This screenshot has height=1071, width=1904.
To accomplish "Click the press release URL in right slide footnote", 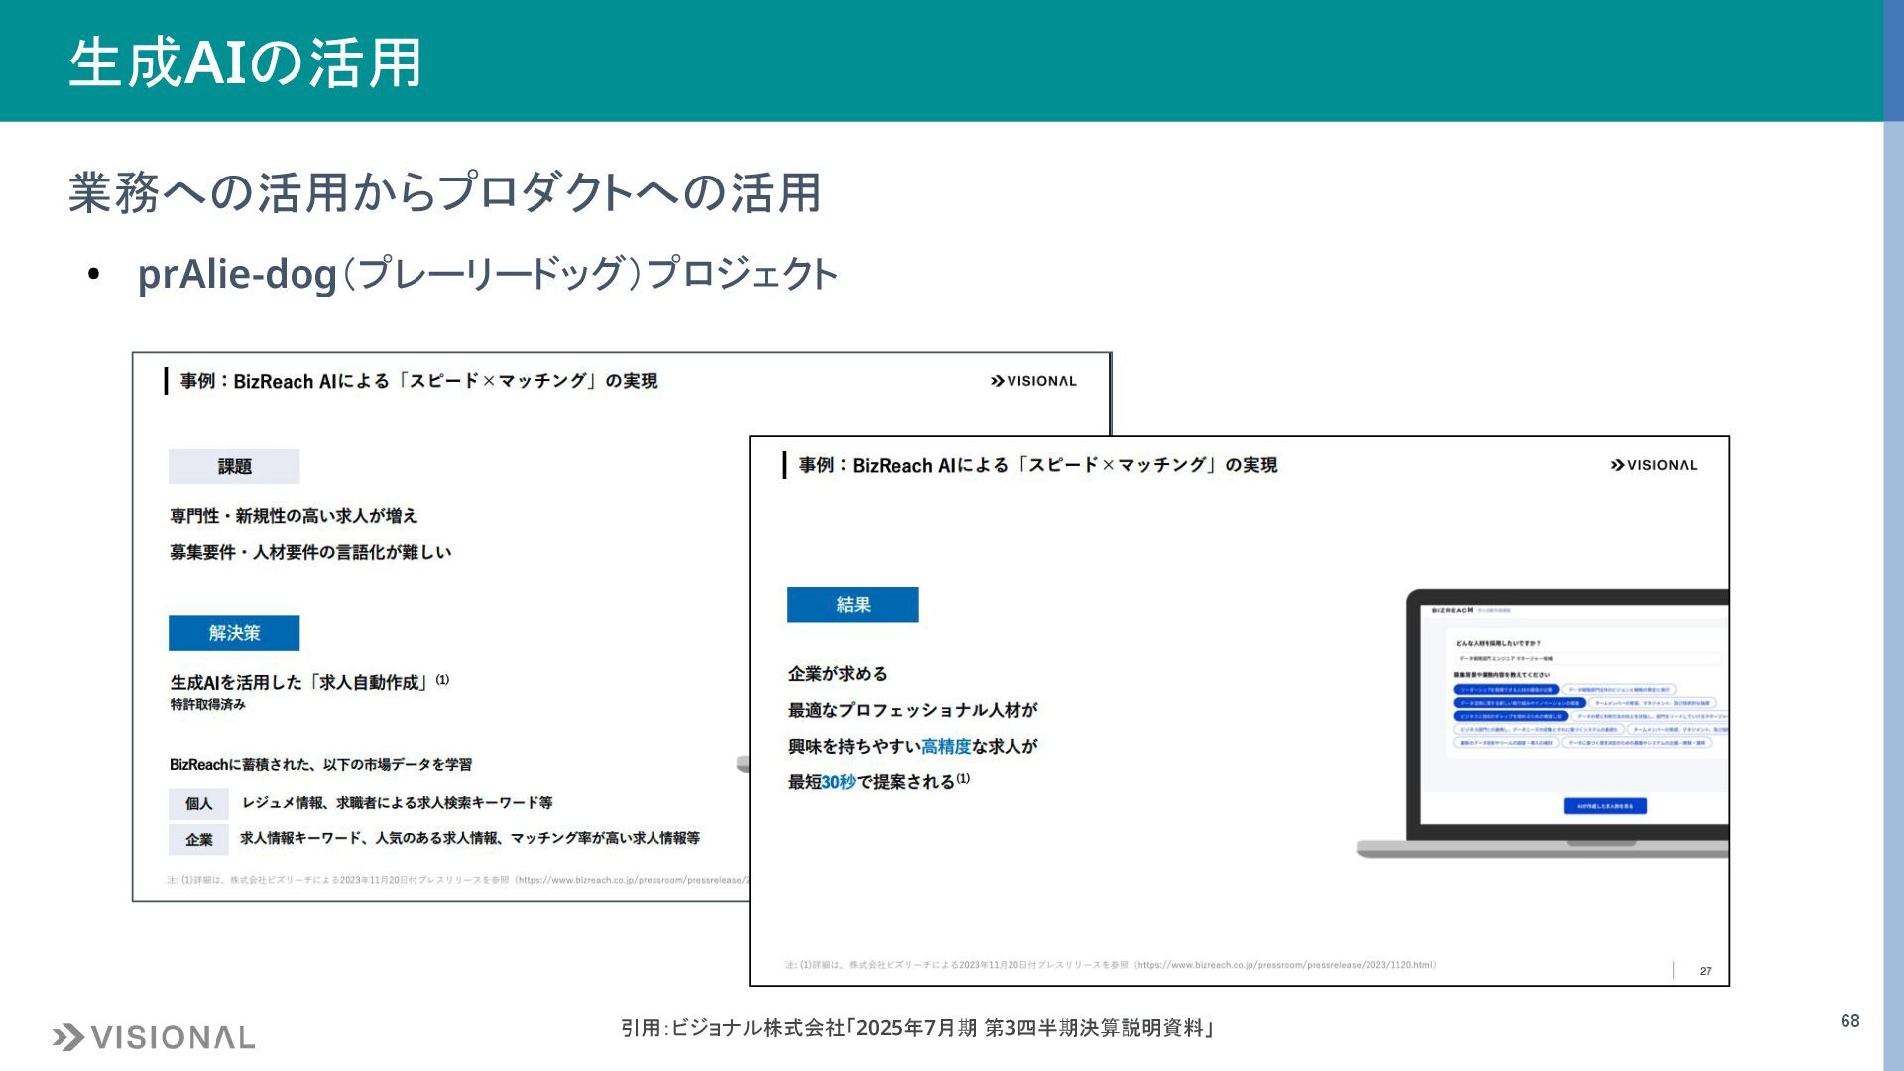I will click(1286, 964).
